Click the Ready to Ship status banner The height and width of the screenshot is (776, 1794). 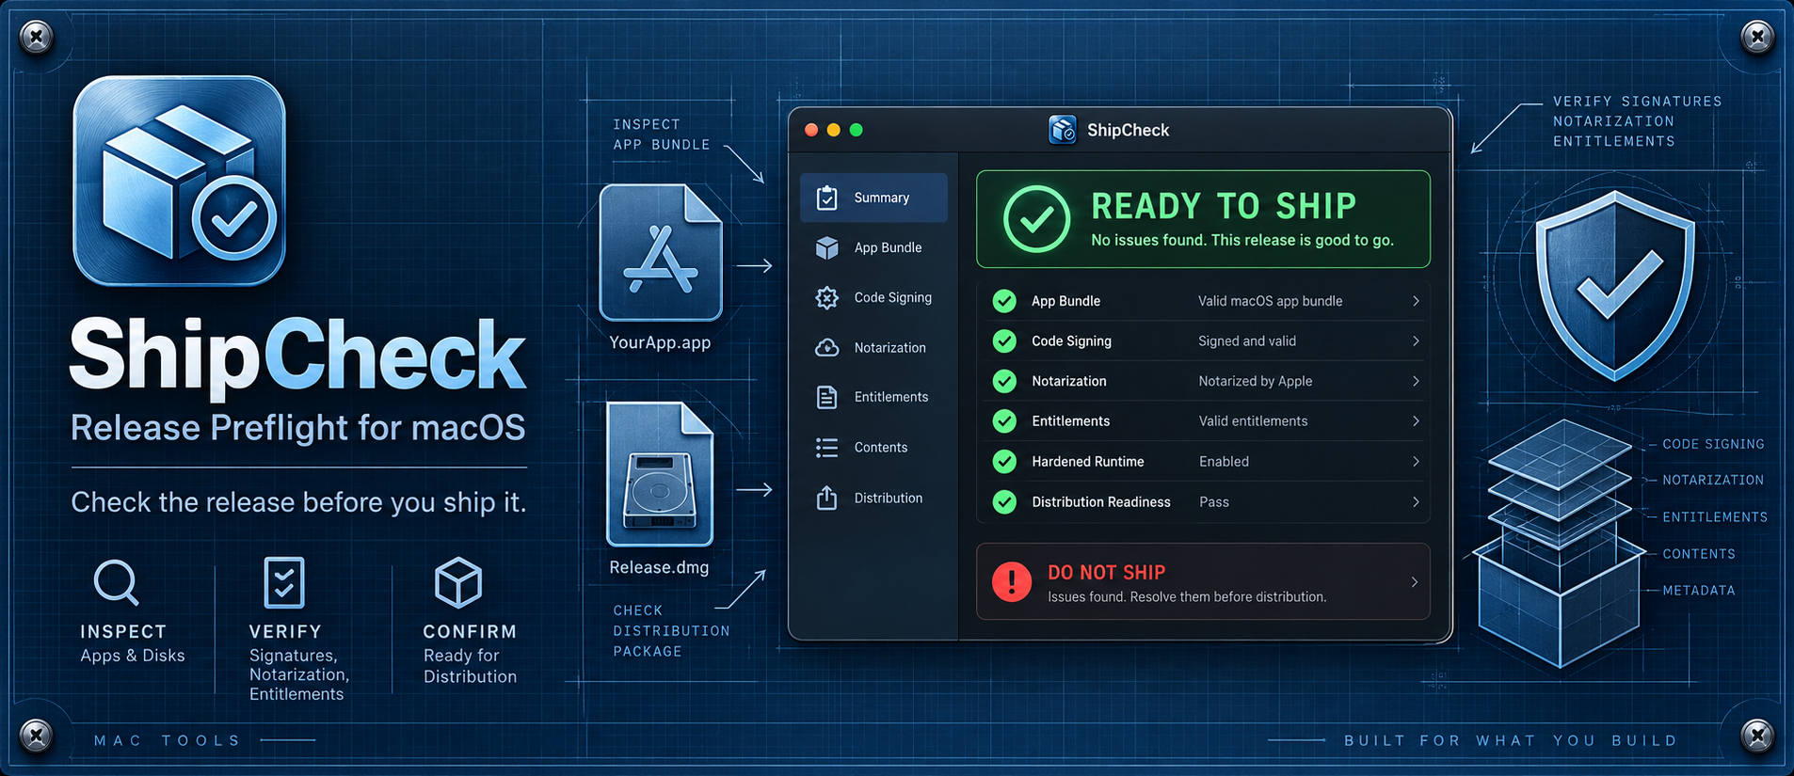tap(1203, 219)
